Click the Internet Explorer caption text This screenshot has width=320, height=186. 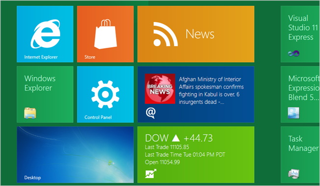click(41, 57)
